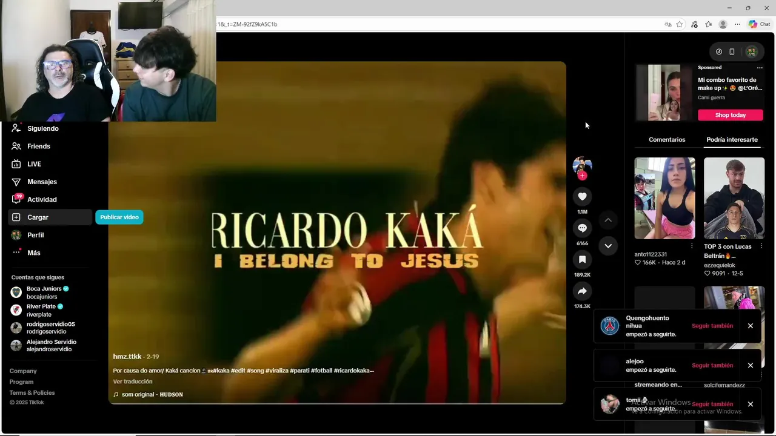Go to previous video with up chevron
The width and height of the screenshot is (776, 436).
(608, 220)
